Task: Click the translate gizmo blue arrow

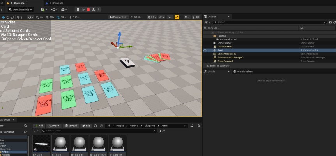Action: pyautogui.click(x=119, y=37)
